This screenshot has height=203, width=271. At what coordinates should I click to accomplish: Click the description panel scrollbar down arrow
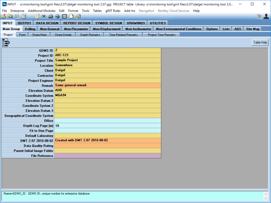(x=265, y=199)
